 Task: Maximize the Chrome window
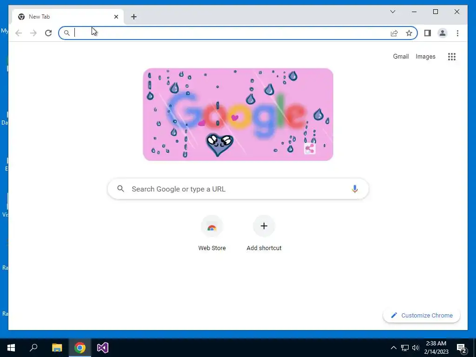435,12
